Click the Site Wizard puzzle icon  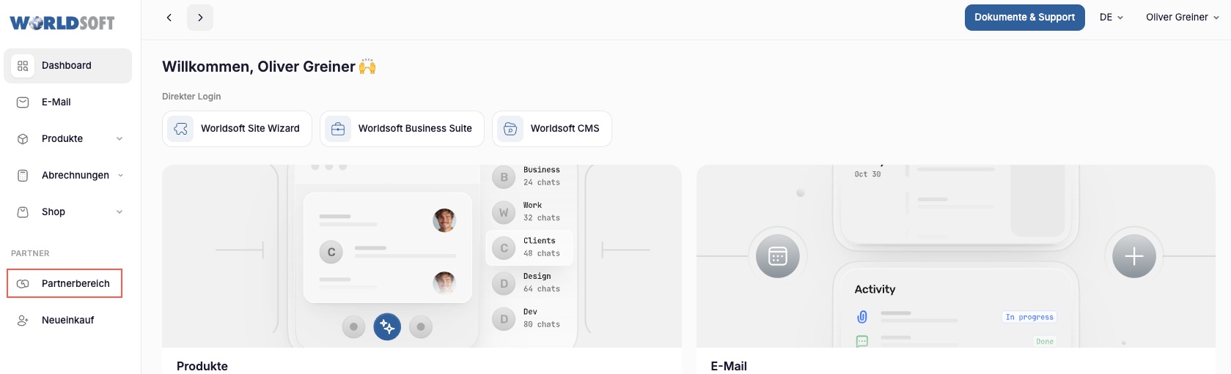tap(180, 129)
